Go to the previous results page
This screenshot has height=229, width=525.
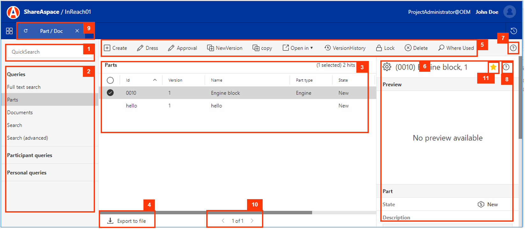pos(223,221)
